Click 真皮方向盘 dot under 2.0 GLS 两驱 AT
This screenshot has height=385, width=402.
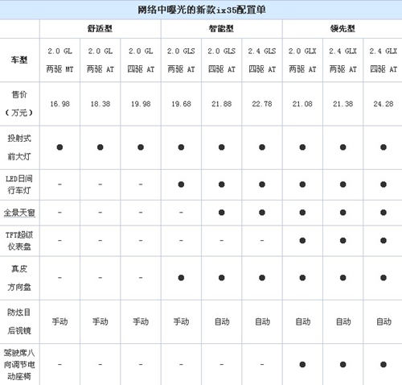pyautogui.click(x=181, y=278)
